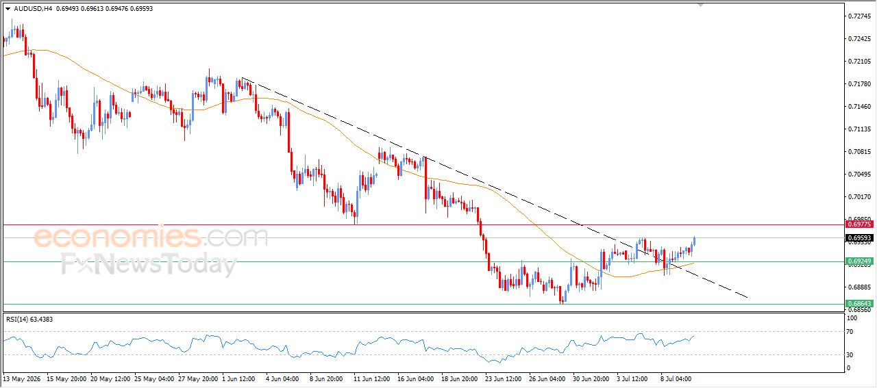Select the red 0.69775 resistance price label
Image resolution: width=877 pixels, height=388 pixels.
[x=859, y=224]
